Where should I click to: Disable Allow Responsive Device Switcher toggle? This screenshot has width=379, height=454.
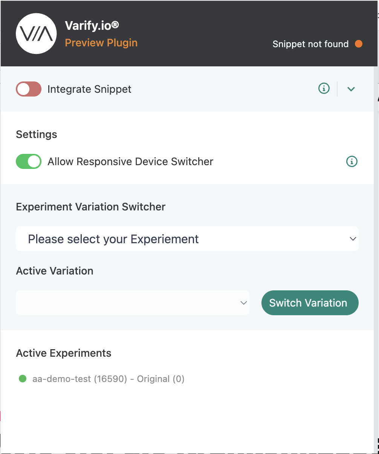29,161
